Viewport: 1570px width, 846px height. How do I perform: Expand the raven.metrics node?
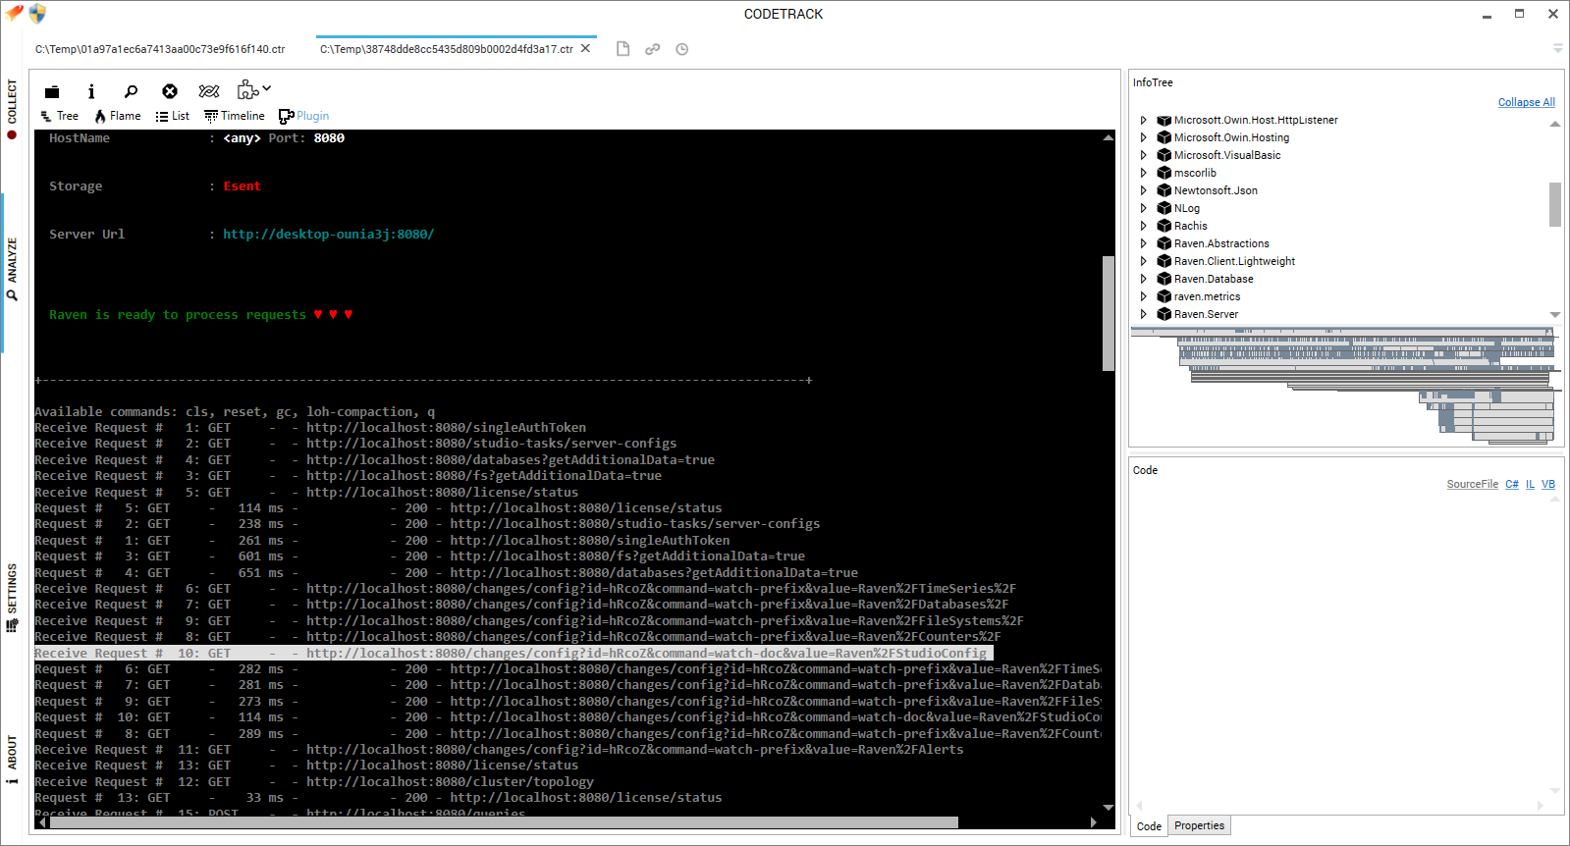tap(1143, 296)
